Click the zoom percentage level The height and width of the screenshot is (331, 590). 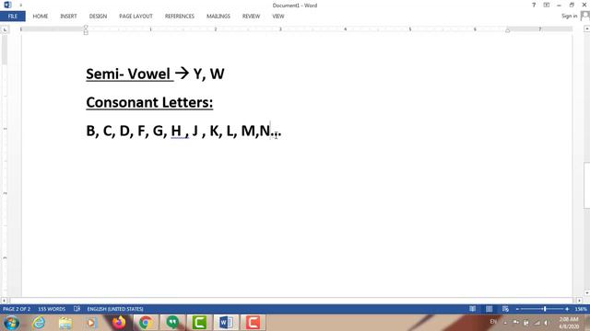pos(581,309)
